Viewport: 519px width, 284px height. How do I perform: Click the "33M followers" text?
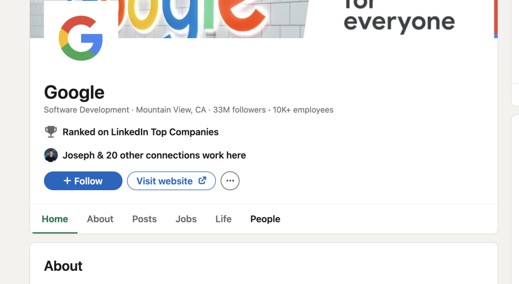pyautogui.click(x=239, y=110)
